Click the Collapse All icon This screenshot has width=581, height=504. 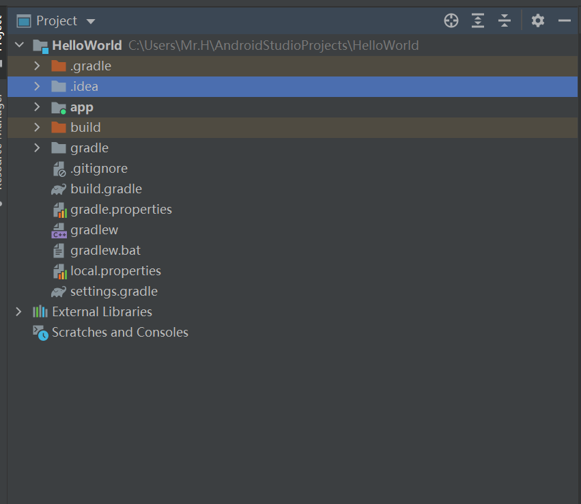(x=505, y=20)
